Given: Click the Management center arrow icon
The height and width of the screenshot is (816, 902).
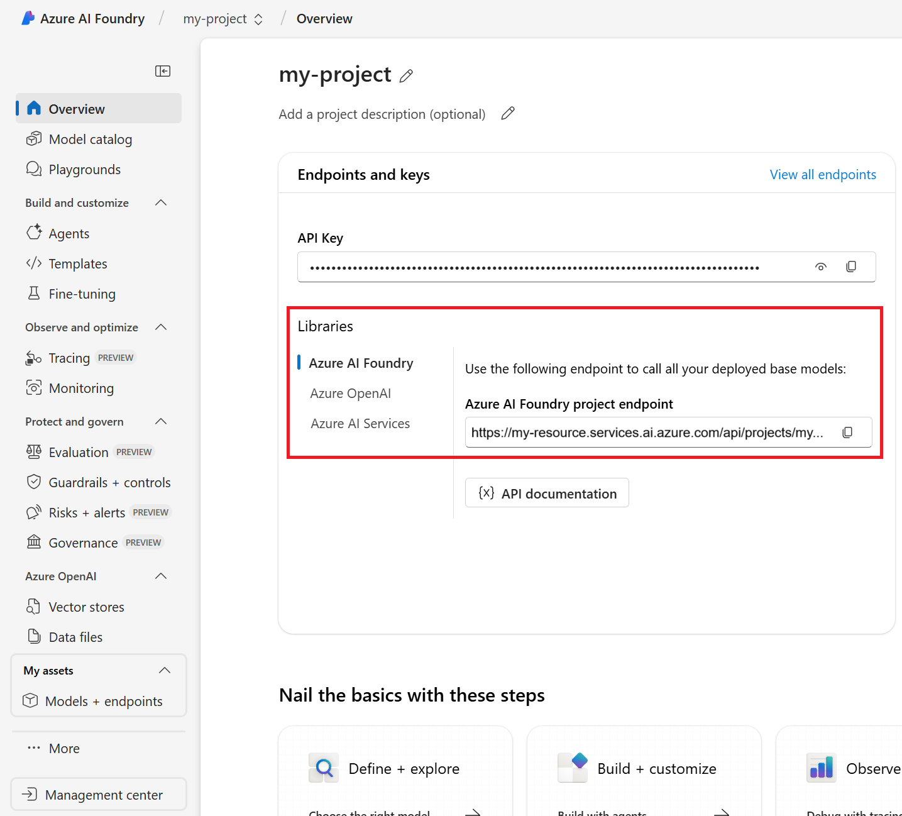Looking at the screenshot, I should click(x=30, y=794).
